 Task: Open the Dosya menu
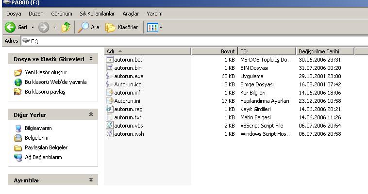(14, 14)
